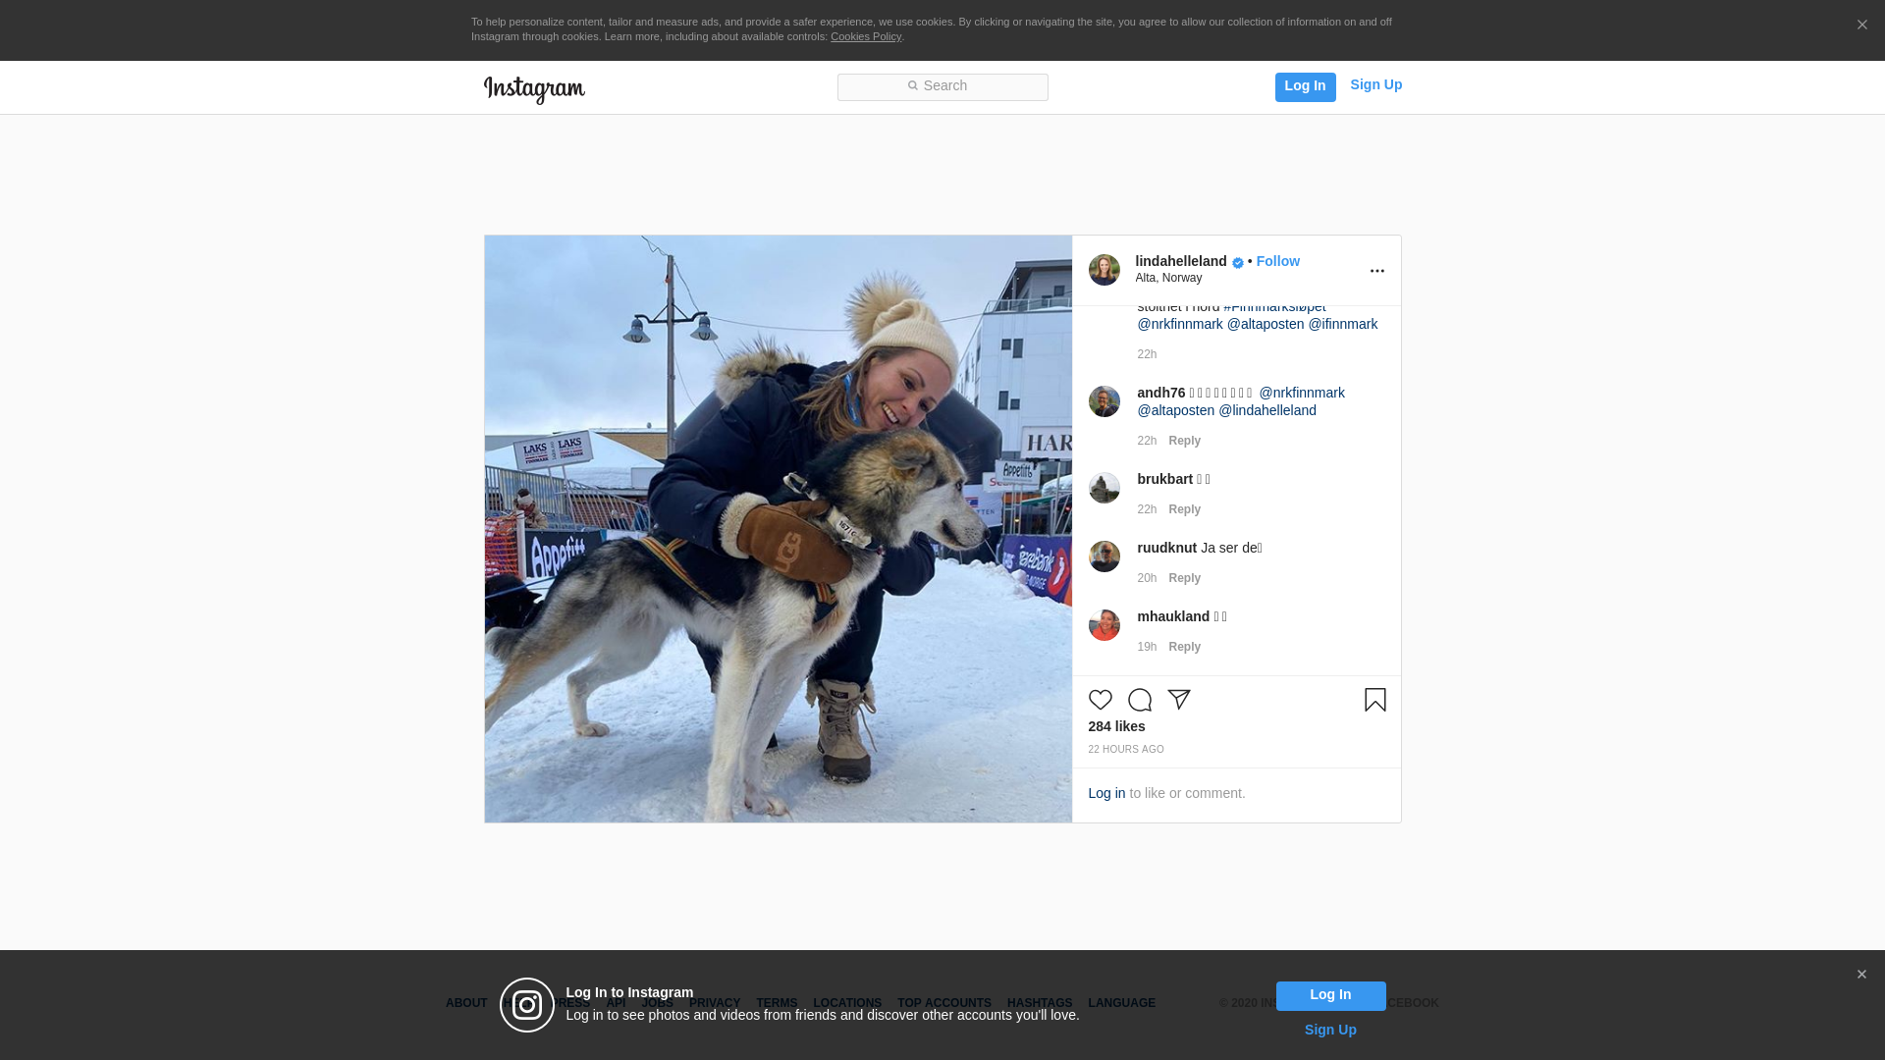Reply to brukbart comment
Viewport: 1885px width, 1060px height.
pos(1184,509)
